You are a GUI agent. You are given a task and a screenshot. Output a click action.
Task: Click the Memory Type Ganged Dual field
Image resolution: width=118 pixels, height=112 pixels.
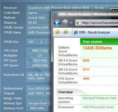coord(39,103)
